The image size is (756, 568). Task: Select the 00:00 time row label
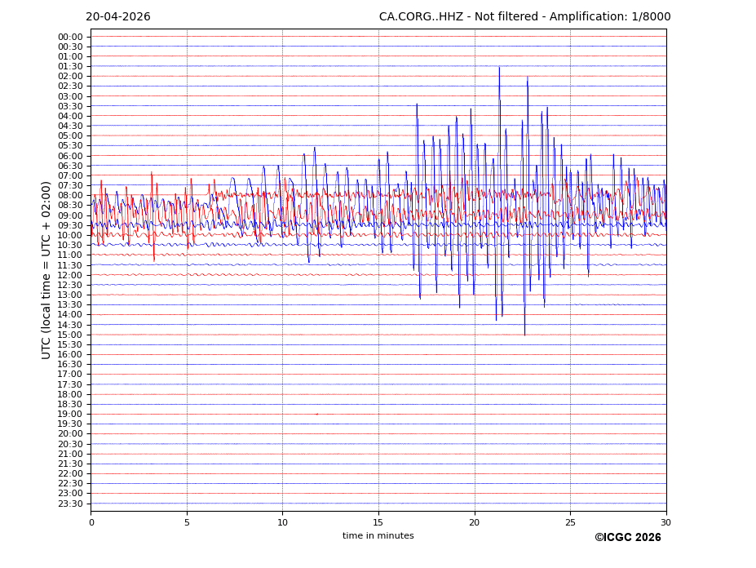(x=70, y=37)
